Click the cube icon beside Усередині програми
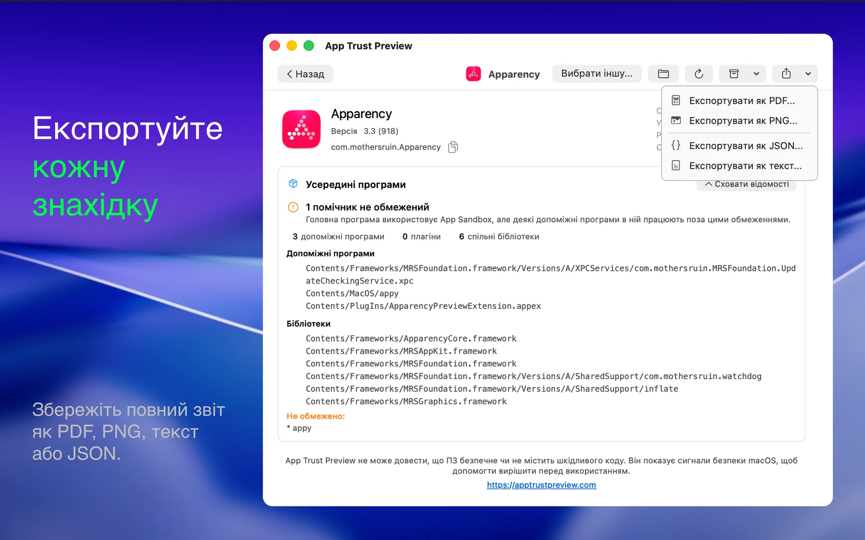Screen dimensions: 865x540 point(293,184)
